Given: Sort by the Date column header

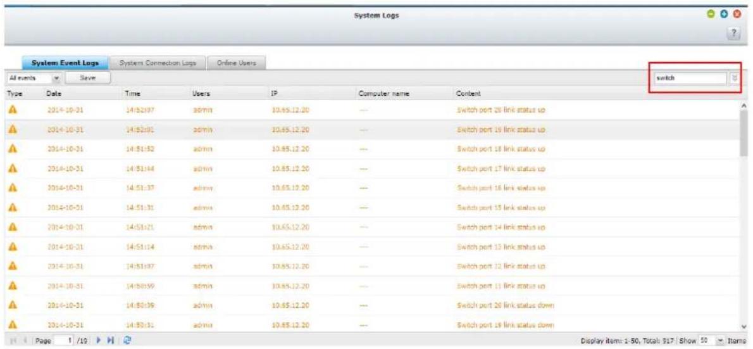Looking at the screenshot, I should [54, 93].
